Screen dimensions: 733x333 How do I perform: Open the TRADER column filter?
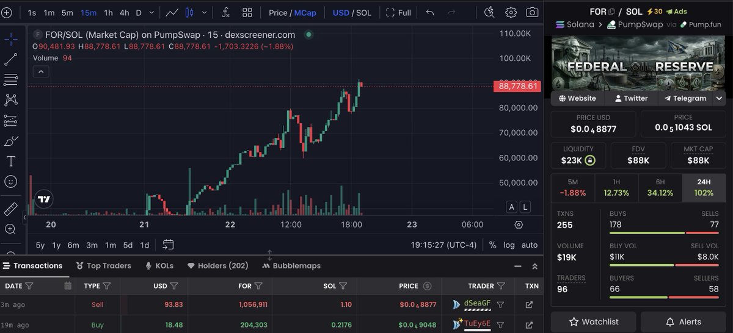501,285
